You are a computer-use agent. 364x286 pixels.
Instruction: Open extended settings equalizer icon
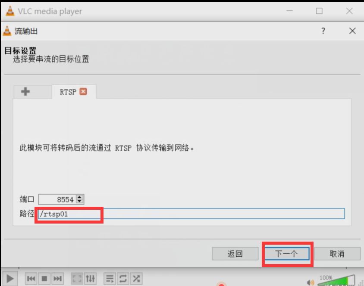coord(90,278)
